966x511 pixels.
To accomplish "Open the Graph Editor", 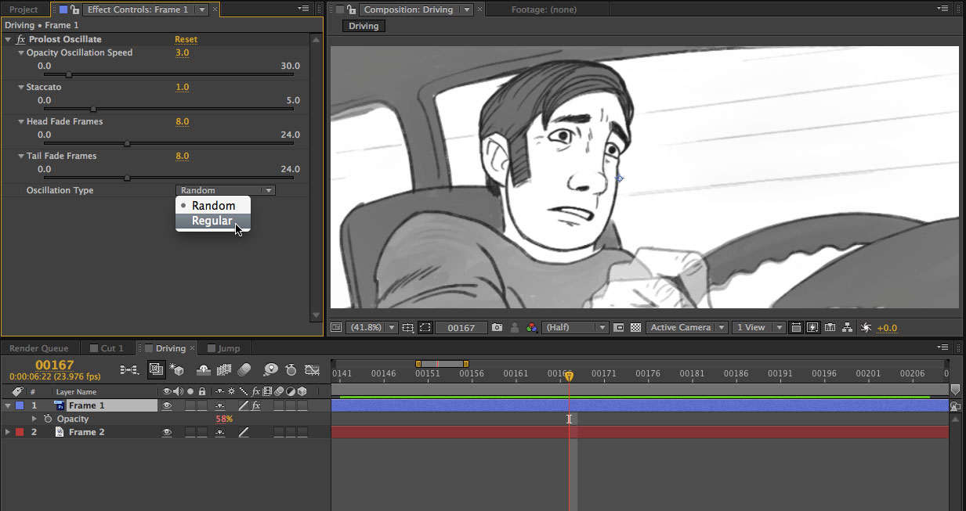I will tap(312, 369).
